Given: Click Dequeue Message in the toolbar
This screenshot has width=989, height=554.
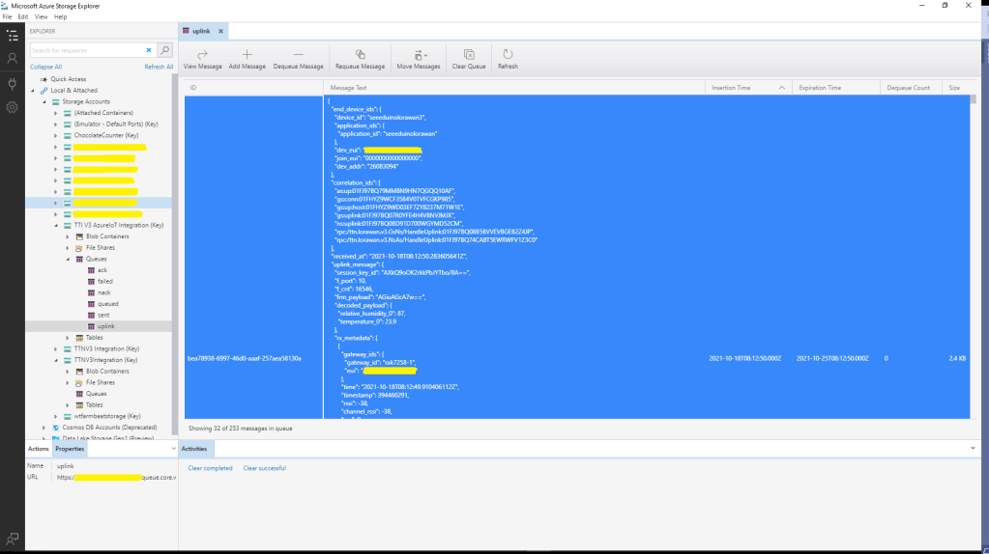Looking at the screenshot, I should [298, 56].
